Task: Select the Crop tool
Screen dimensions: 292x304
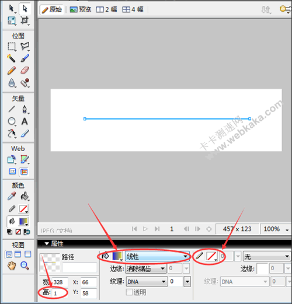Action: pyautogui.click(x=25, y=20)
